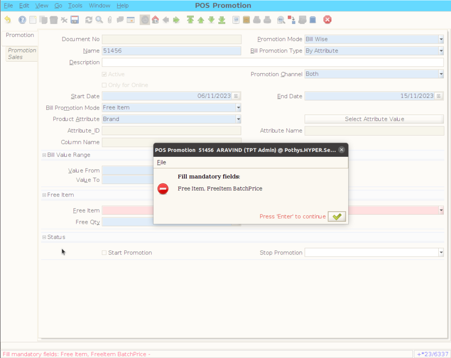Screen dimensions: 451x358
Task: Click the Print preview toolbar icon
Action: [257, 20]
